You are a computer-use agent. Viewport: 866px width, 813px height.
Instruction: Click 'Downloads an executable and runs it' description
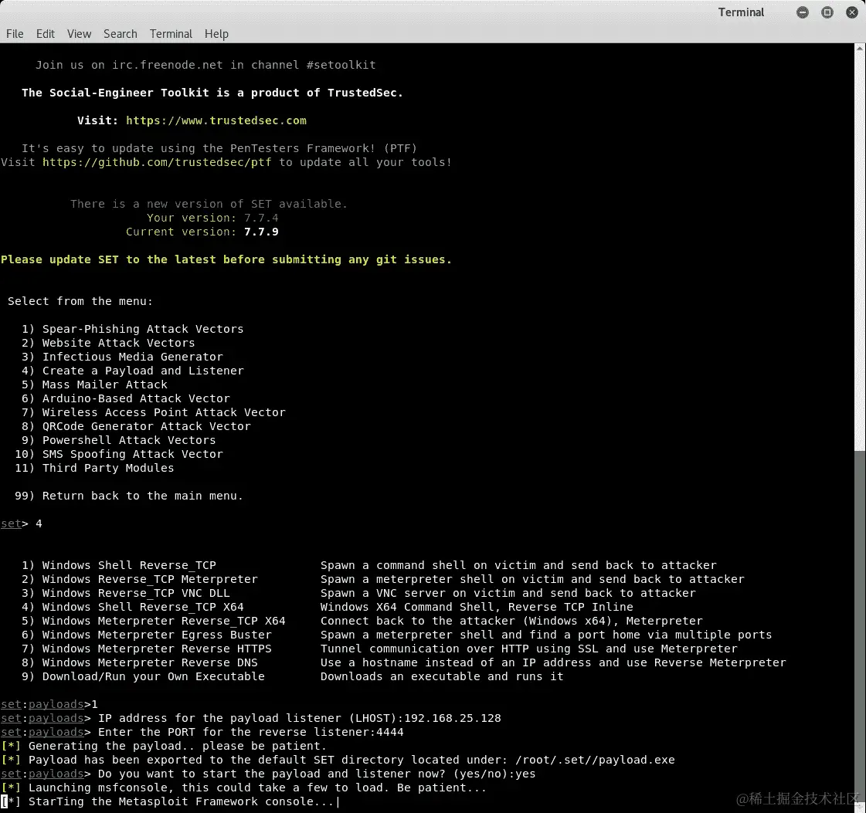tap(442, 676)
